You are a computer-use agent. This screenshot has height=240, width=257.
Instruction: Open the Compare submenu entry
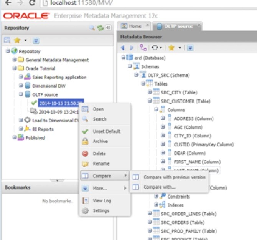[105, 176]
